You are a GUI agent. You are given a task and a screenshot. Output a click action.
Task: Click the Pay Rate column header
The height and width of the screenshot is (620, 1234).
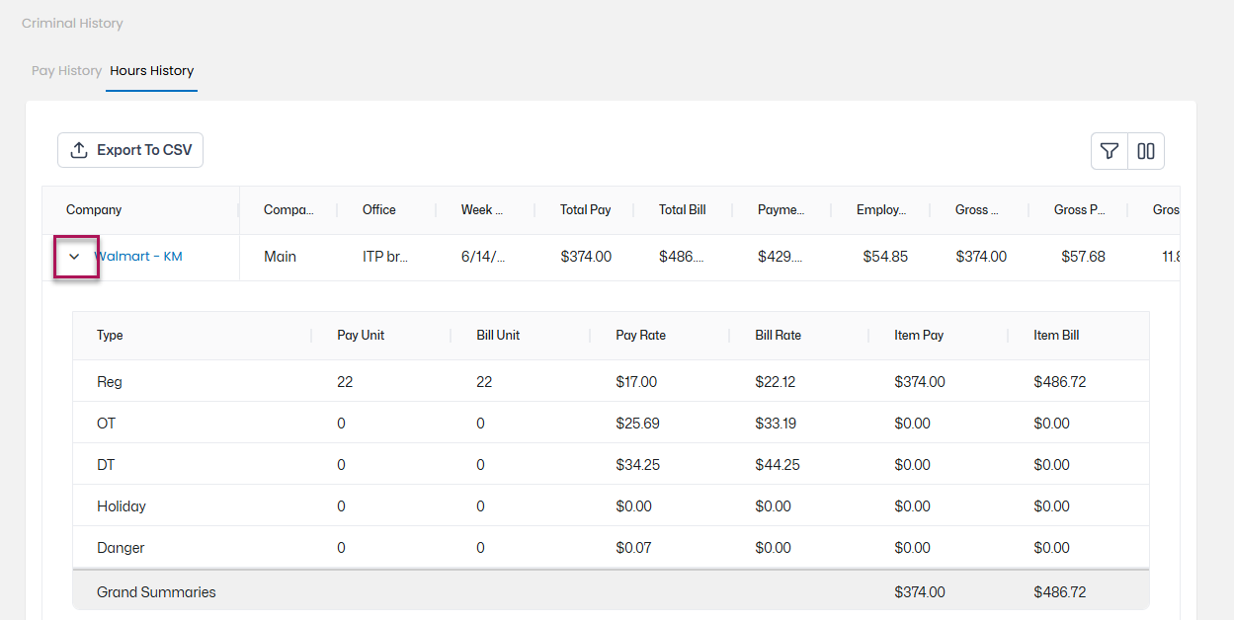641,336
